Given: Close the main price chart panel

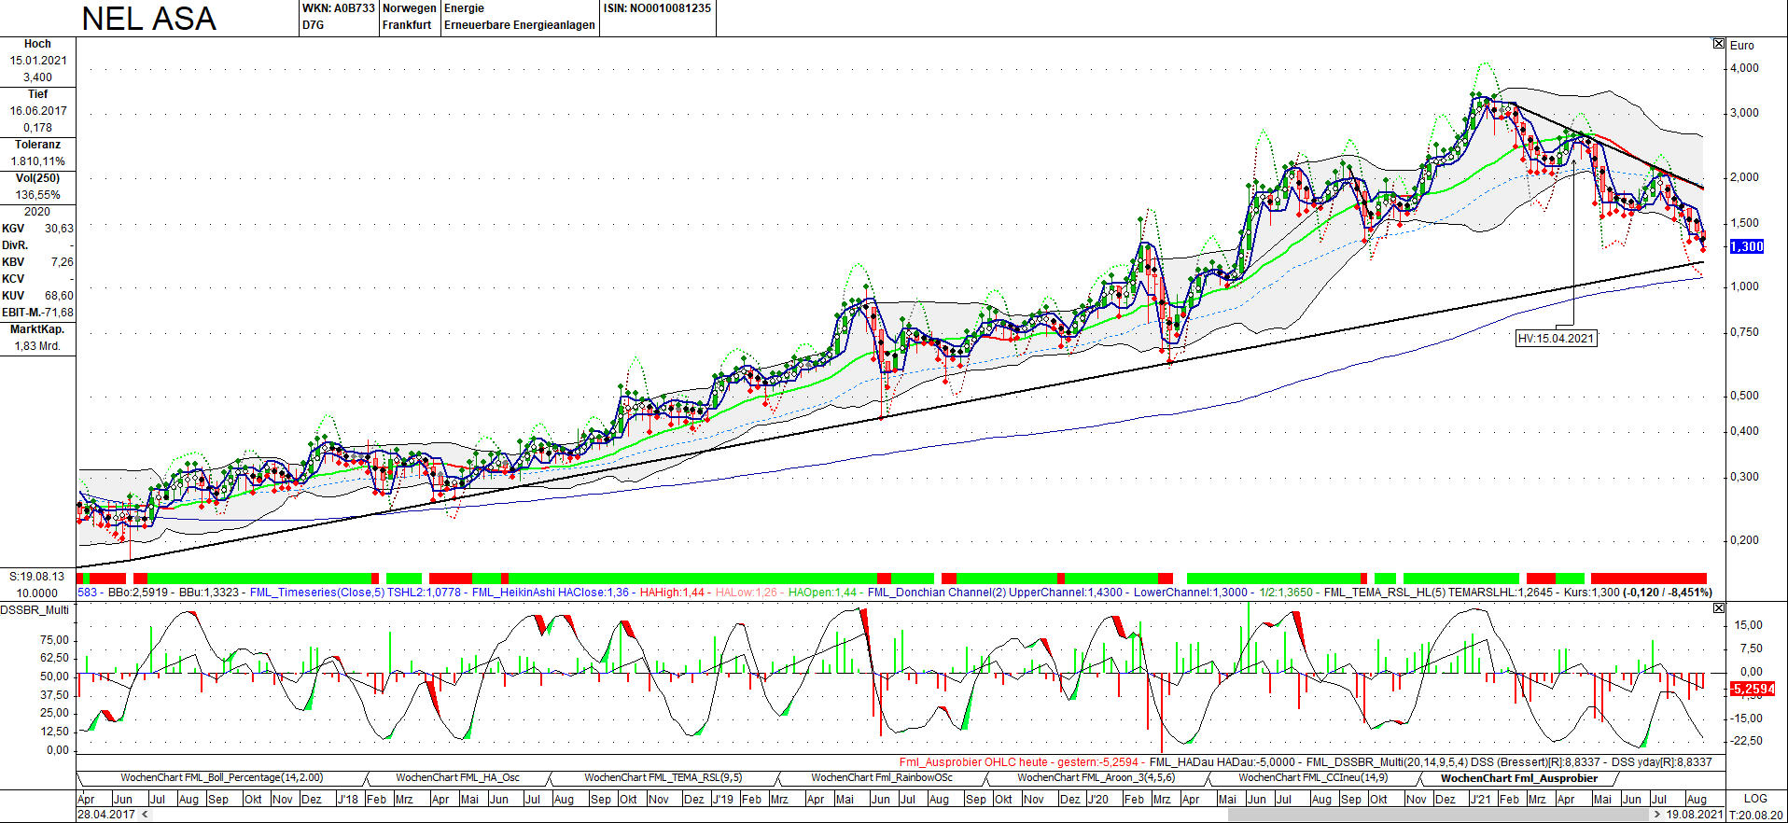Looking at the screenshot, I should (x=1719, y=44).
